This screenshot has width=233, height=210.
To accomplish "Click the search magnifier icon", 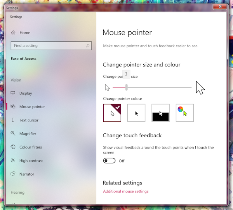I will click(x=88, y=46).
